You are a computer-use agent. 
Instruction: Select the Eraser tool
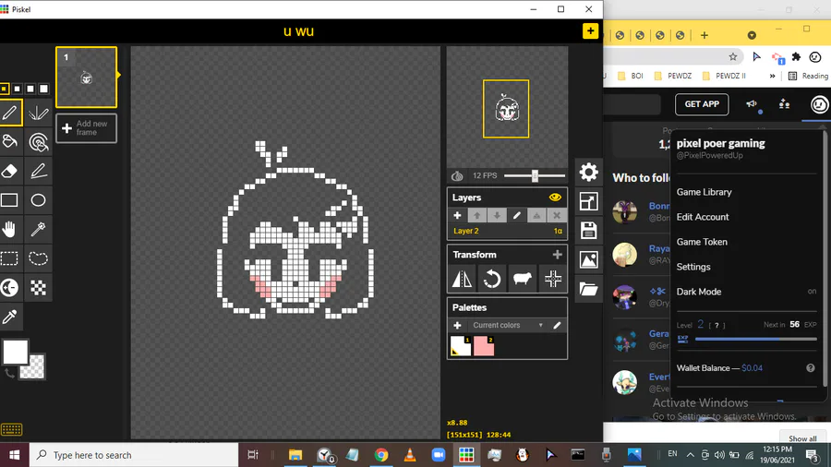[x=9, y=171]
